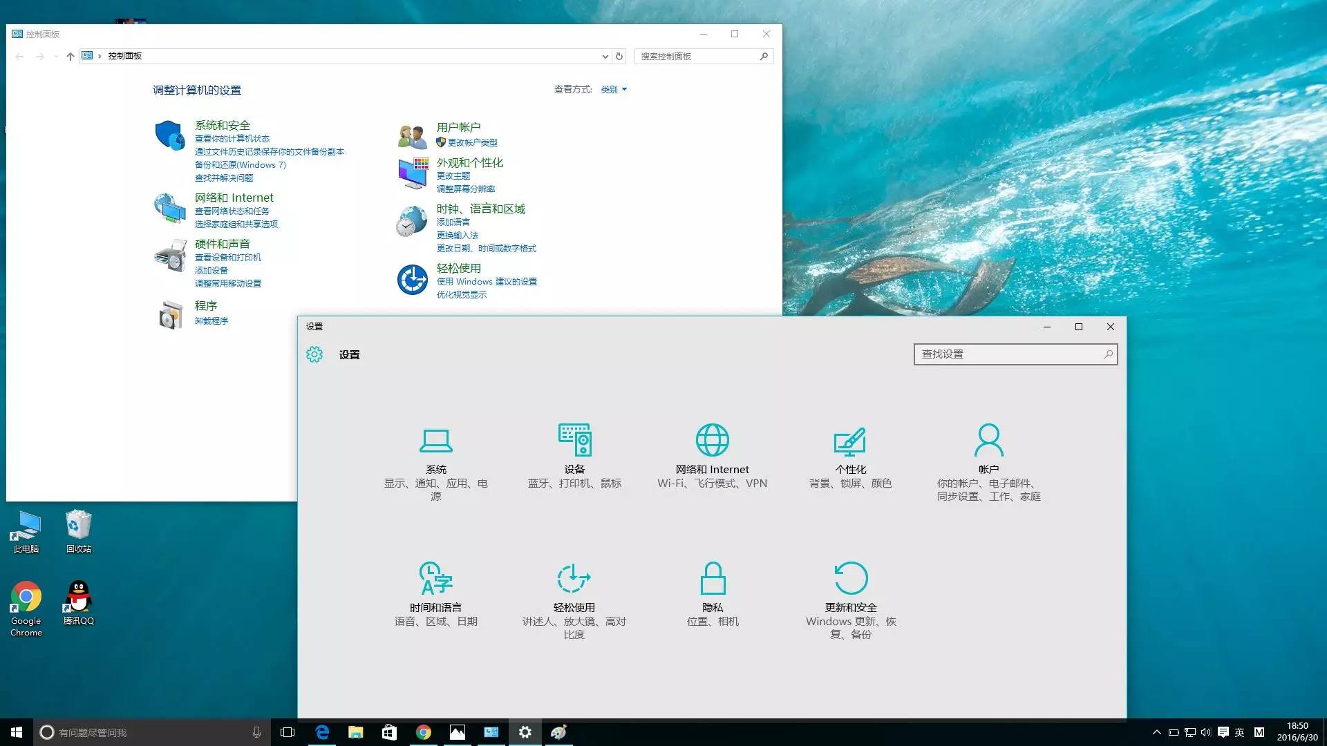Screen dimensions: 1327x746
Task: Open the Action Center notifications icon
Action: click(x=1223, y=732)
